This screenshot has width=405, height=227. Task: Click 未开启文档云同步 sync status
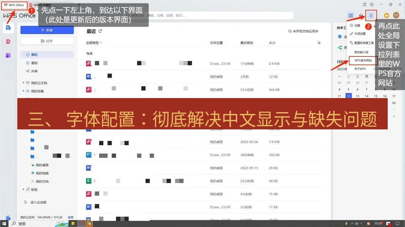[x=303, y=31]
